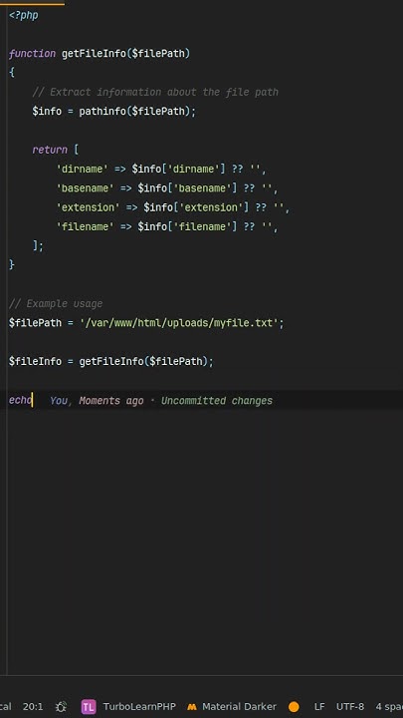Screen dimensions: 403x718
Task: Click the 'You, Moments ago' blame annotation
Action: tap(97, 401)
